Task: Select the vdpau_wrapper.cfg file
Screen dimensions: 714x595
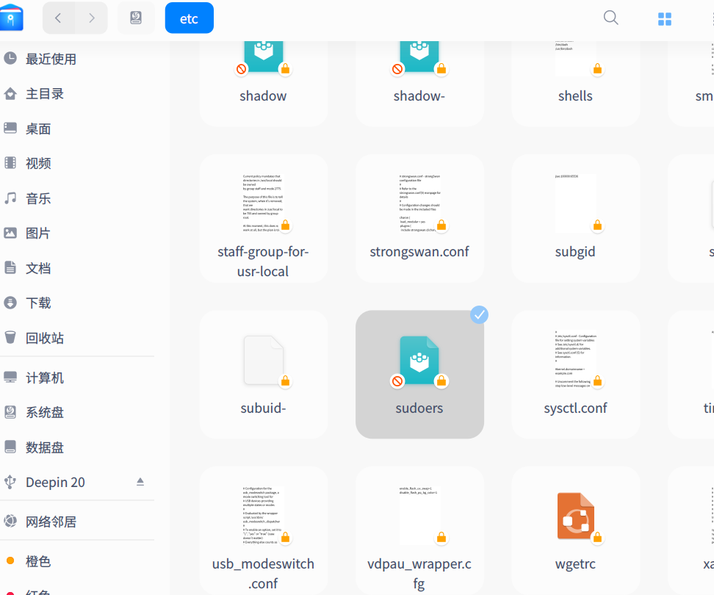Action: pyautogui.click(x=419, y=530)
